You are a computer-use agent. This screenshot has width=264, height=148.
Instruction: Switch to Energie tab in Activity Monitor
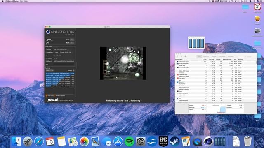[214, 56]
